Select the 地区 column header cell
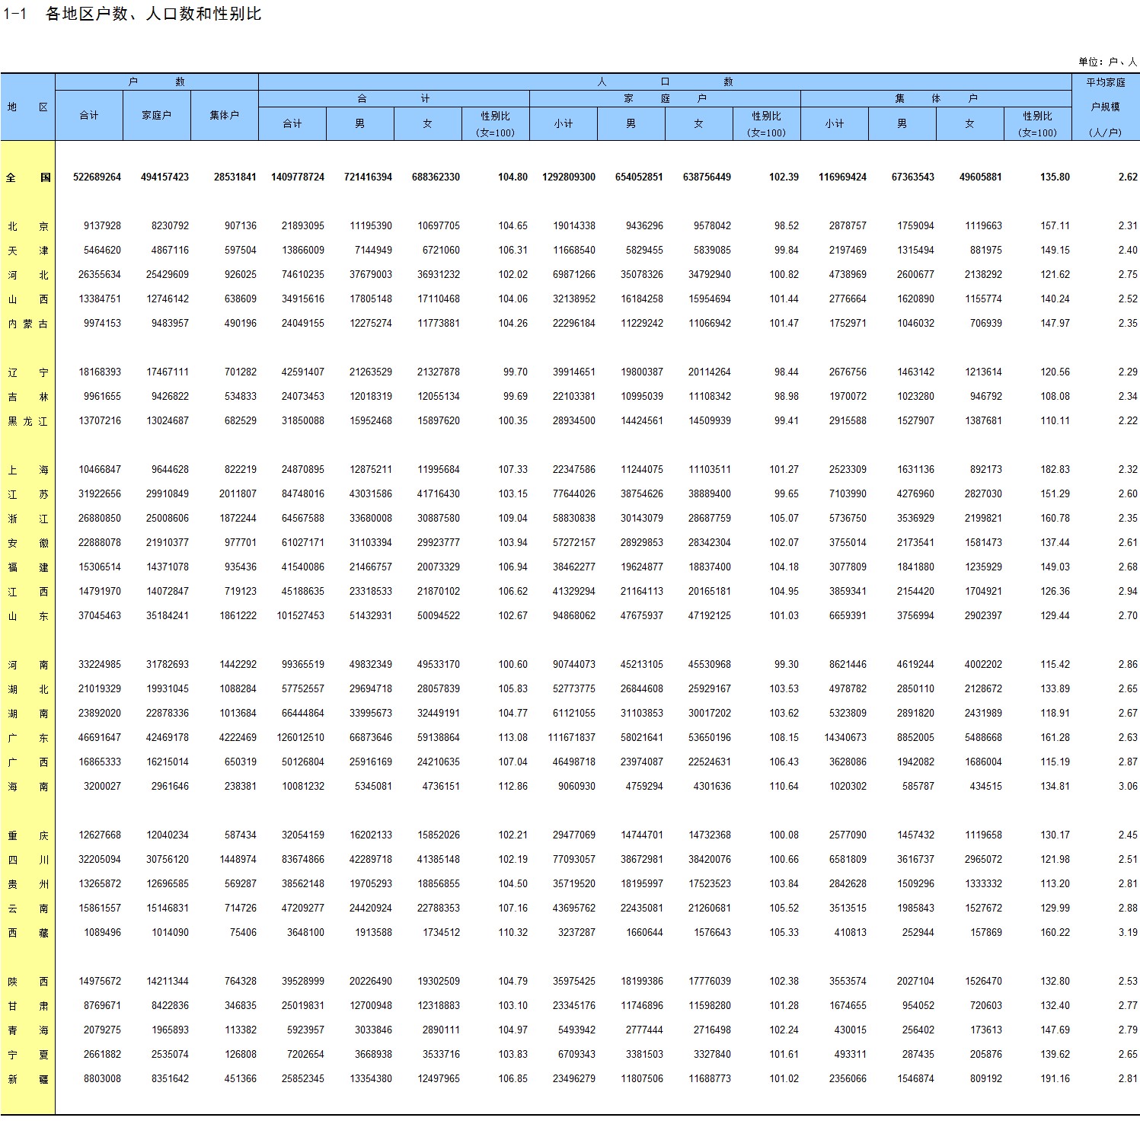The height and width of the screenshot is (1140, 1140). pos(27,107)
